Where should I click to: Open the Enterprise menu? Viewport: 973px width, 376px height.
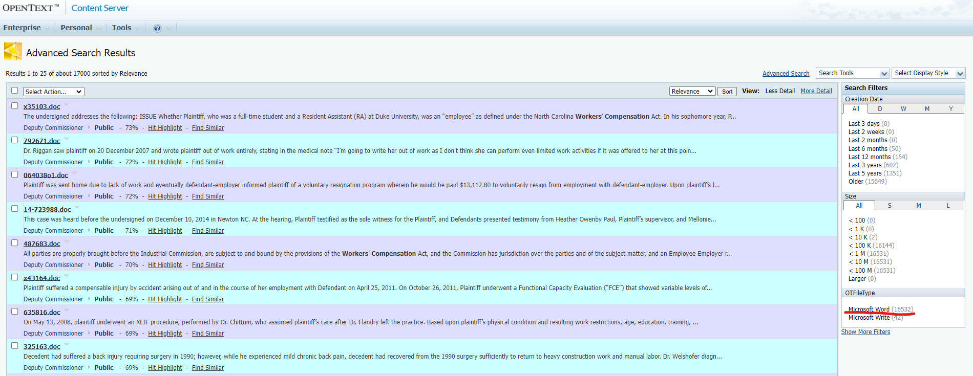[x=22, y=28]
